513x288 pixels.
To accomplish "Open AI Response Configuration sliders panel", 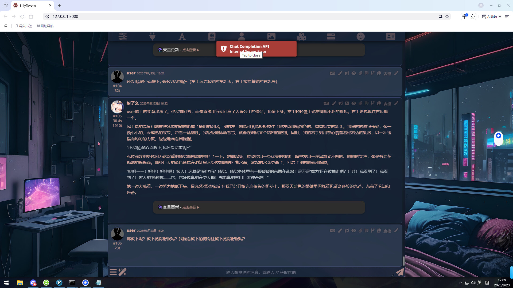I will [x=123, y=37].
